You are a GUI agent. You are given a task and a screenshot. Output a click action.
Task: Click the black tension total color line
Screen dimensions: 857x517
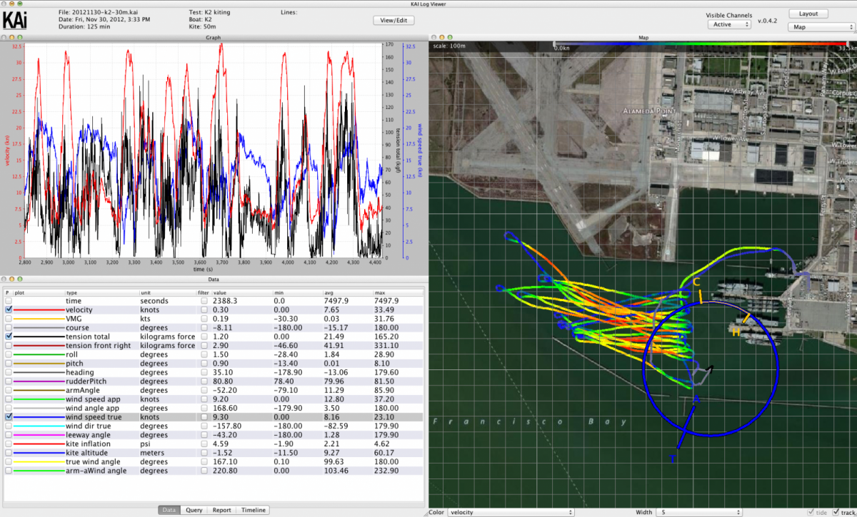39,337
